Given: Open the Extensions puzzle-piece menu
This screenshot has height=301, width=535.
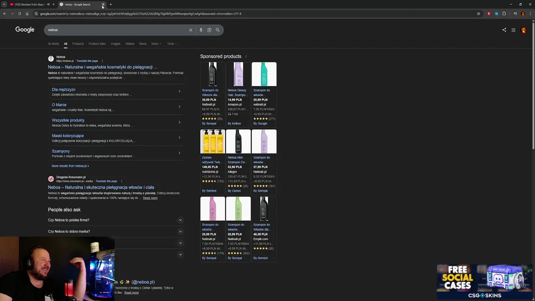Looking at the screenshot, I should [x=504, y=13].
